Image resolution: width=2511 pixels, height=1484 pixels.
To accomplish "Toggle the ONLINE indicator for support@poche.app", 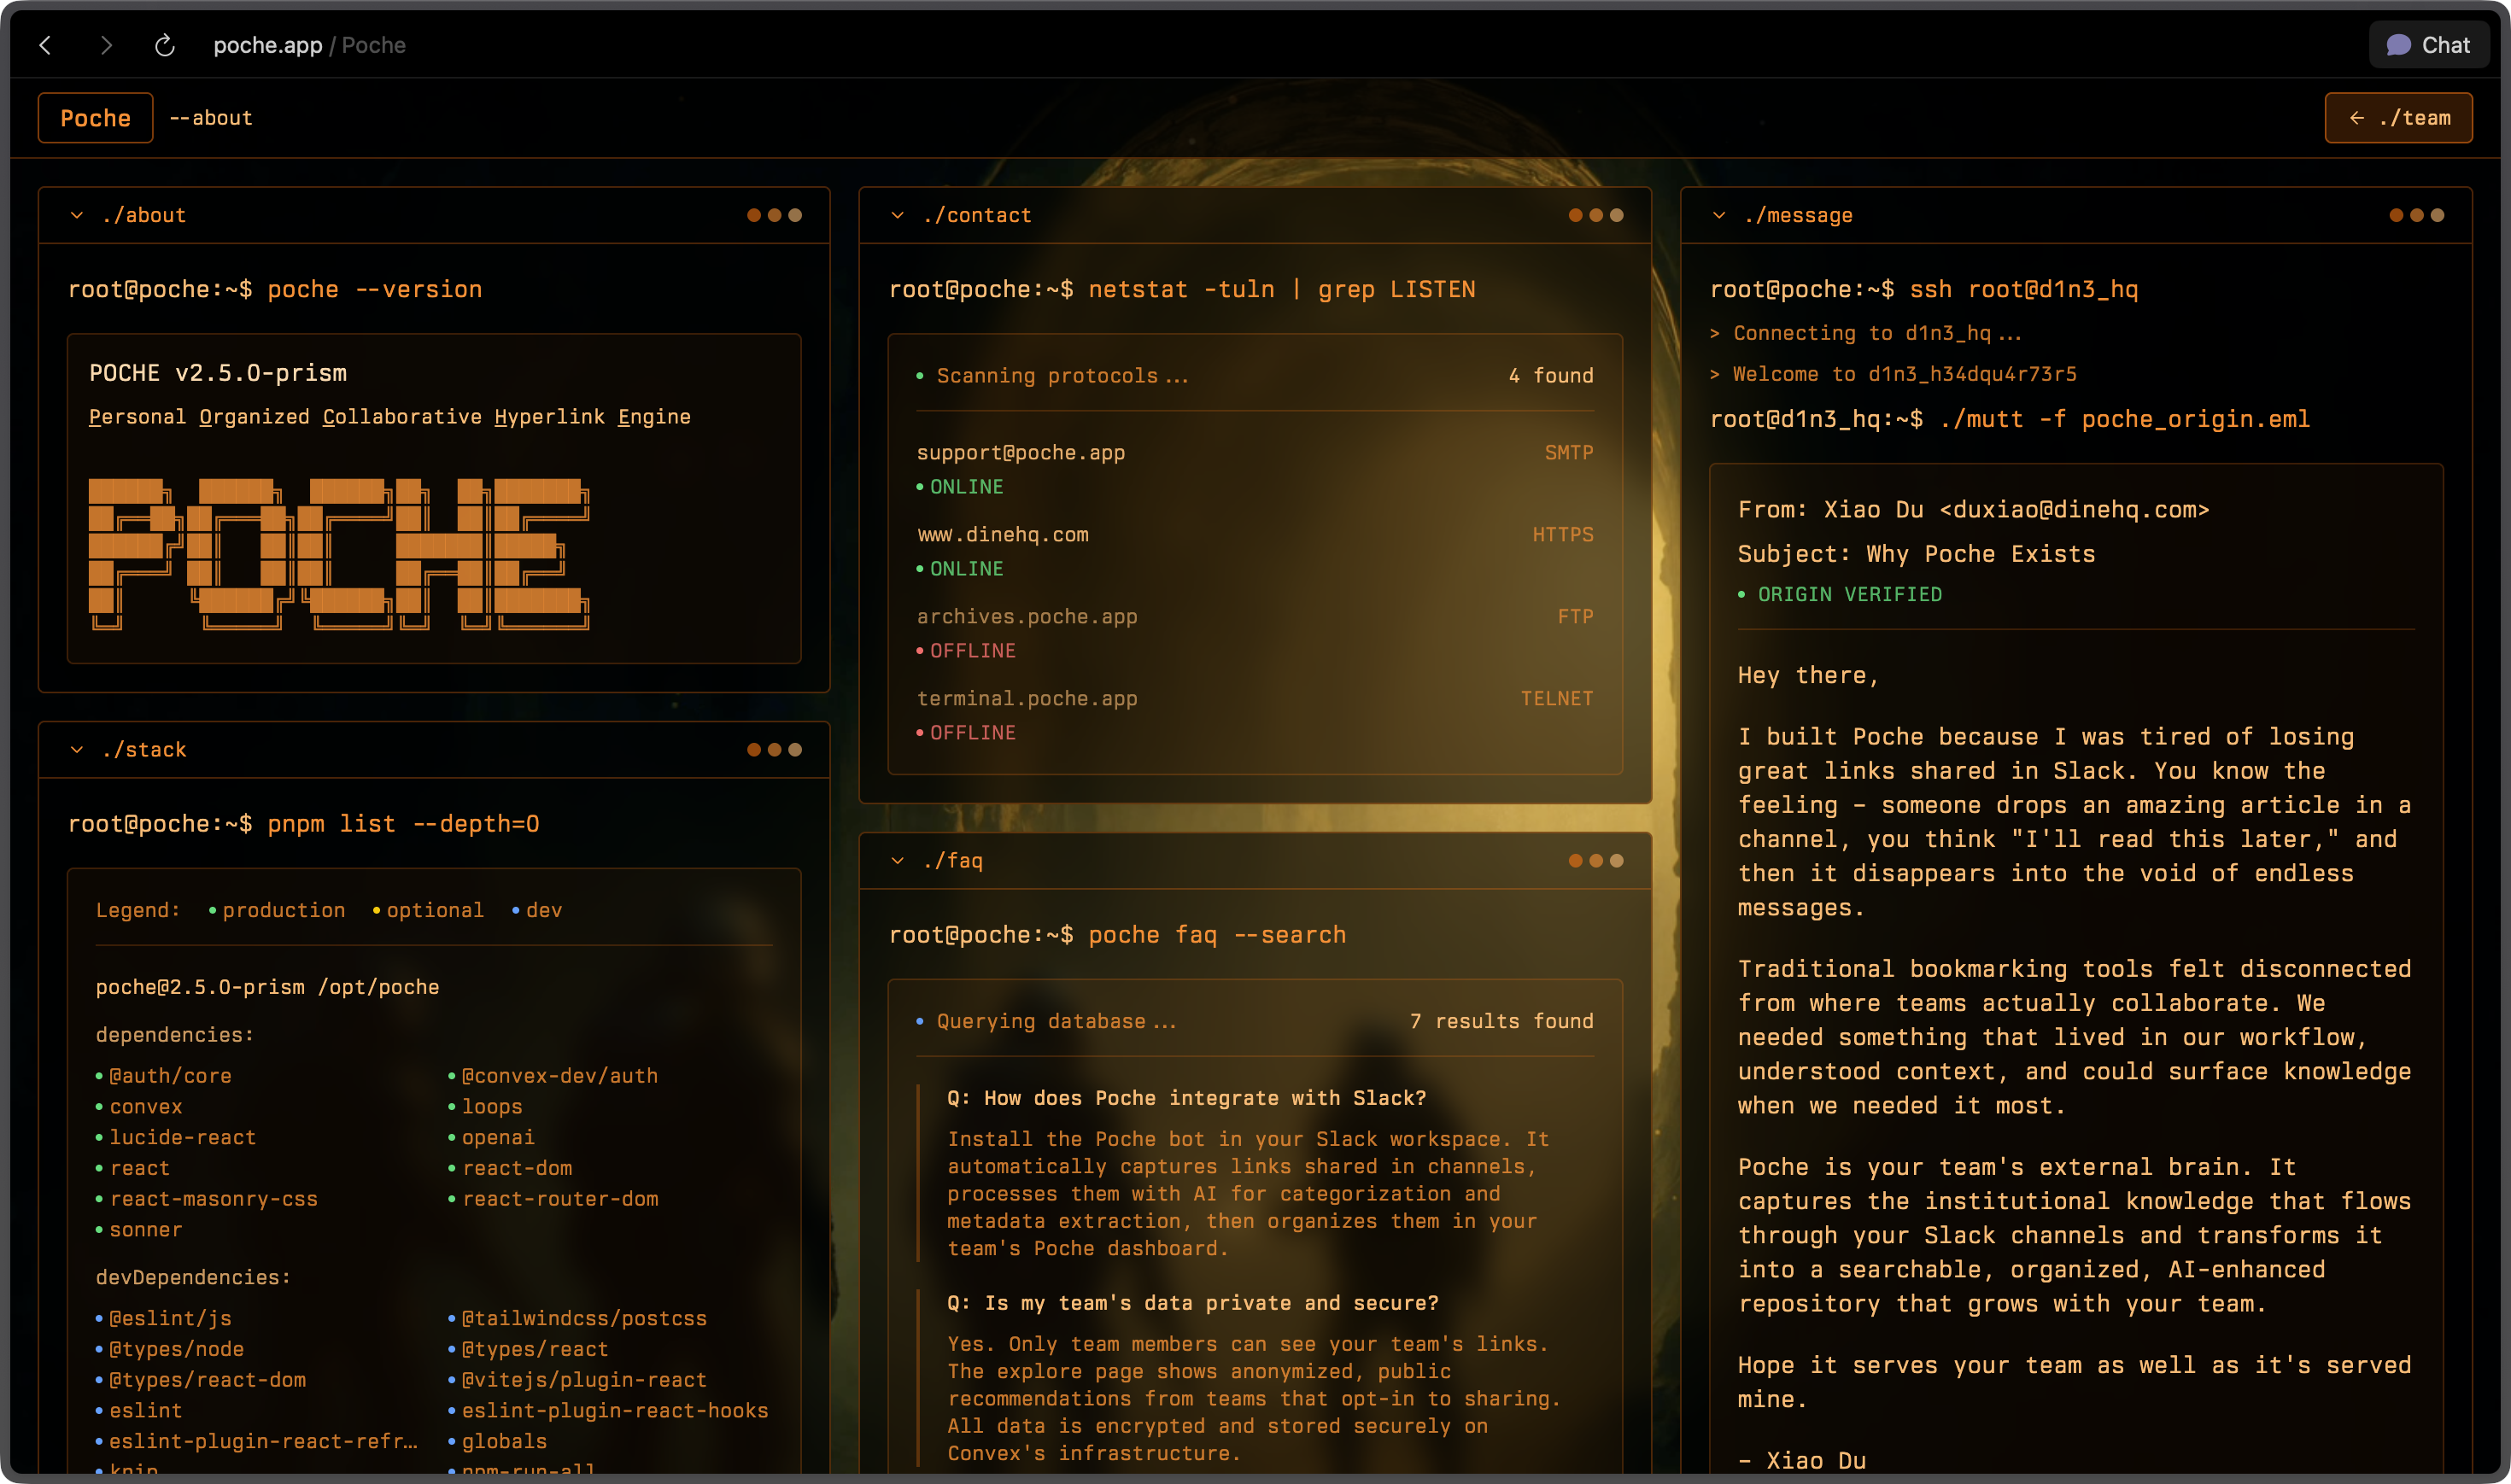I will tap(962, 487).
